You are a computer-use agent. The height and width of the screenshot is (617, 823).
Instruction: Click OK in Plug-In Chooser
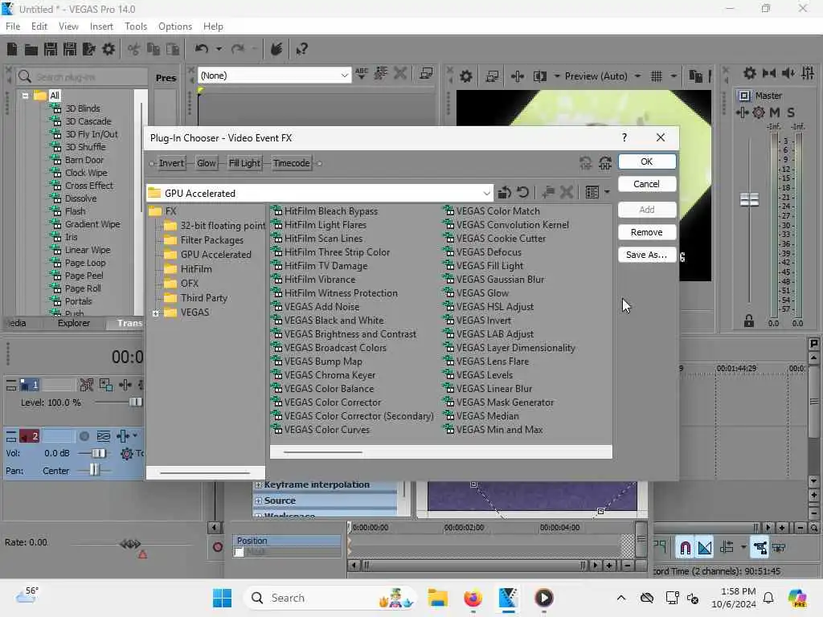click(647, 161)
